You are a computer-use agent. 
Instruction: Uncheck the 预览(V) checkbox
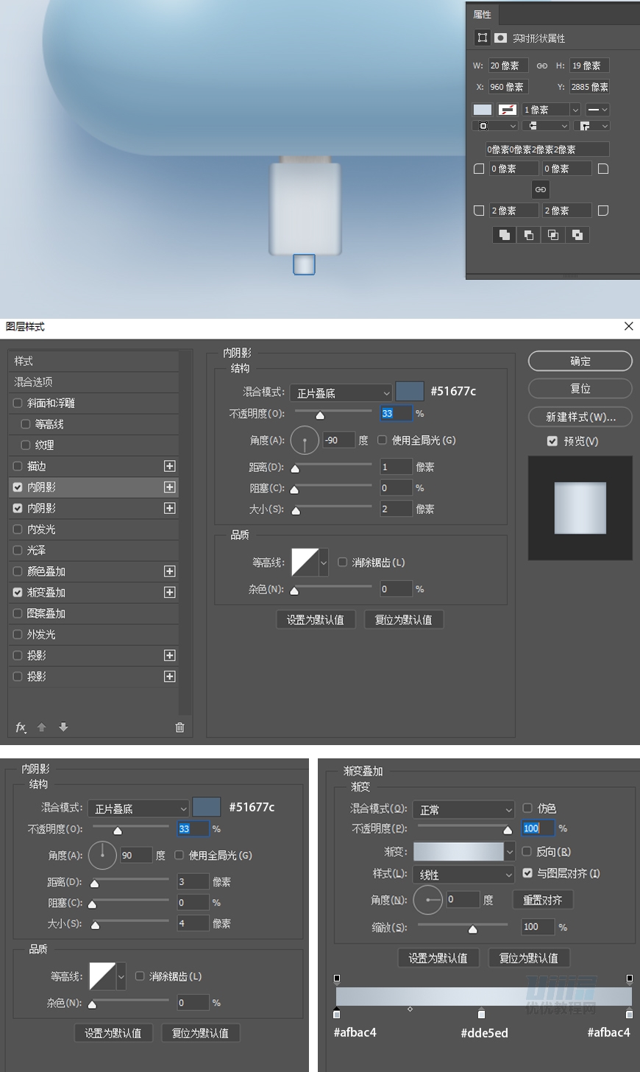[552, 441]
